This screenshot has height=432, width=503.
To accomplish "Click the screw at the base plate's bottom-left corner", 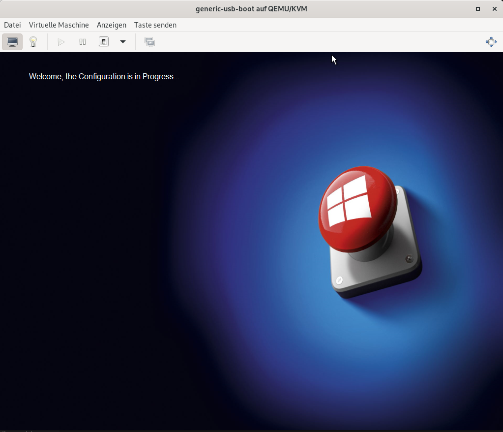I will pyautogui.click(x=339, y=280).
